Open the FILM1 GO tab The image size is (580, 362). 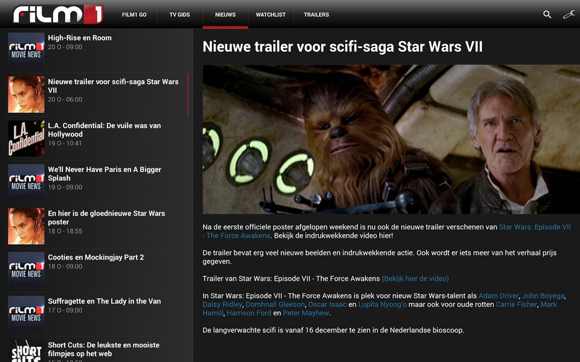tap(134, 14)
